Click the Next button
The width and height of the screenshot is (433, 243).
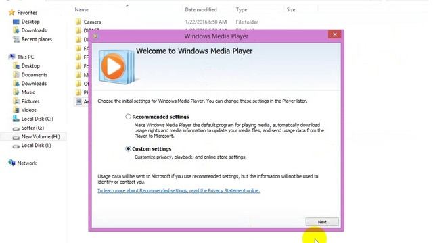(322, 222)
